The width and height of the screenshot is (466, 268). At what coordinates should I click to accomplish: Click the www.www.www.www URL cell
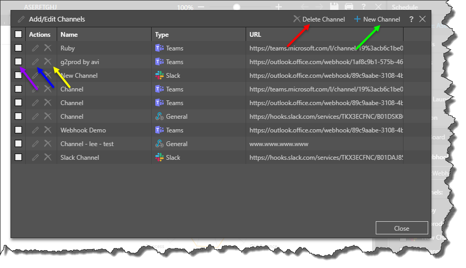[x=279, y=144]
